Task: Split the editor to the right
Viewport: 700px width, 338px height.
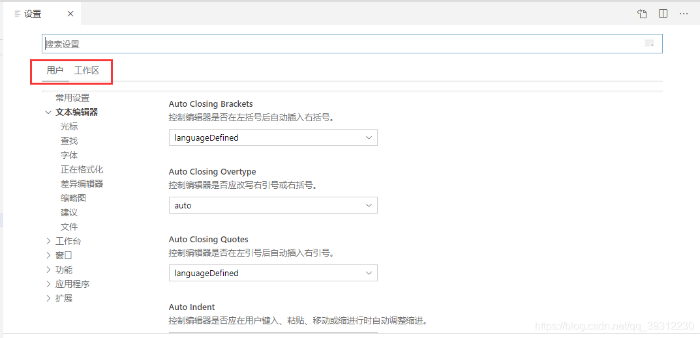Action: coord(663,14)
